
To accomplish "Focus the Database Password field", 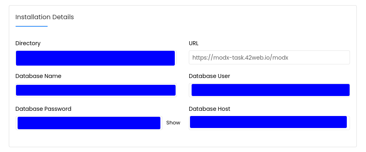I will [89, 123].
